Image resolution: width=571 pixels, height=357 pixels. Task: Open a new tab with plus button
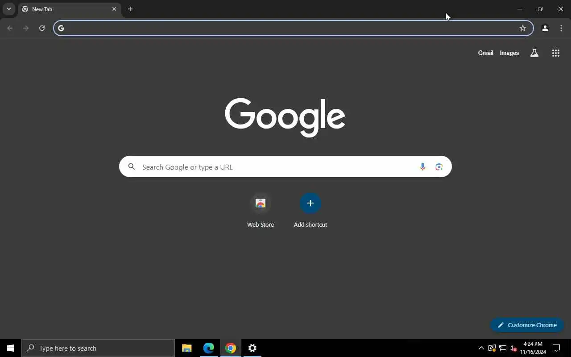point(130,9)
